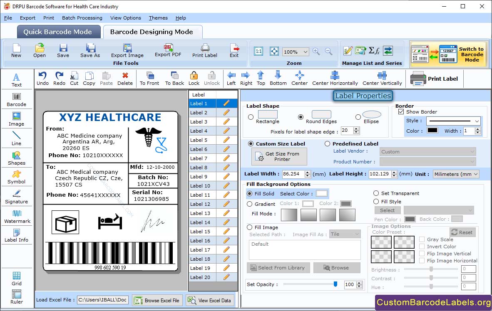Select Set Transparent option

376,193
